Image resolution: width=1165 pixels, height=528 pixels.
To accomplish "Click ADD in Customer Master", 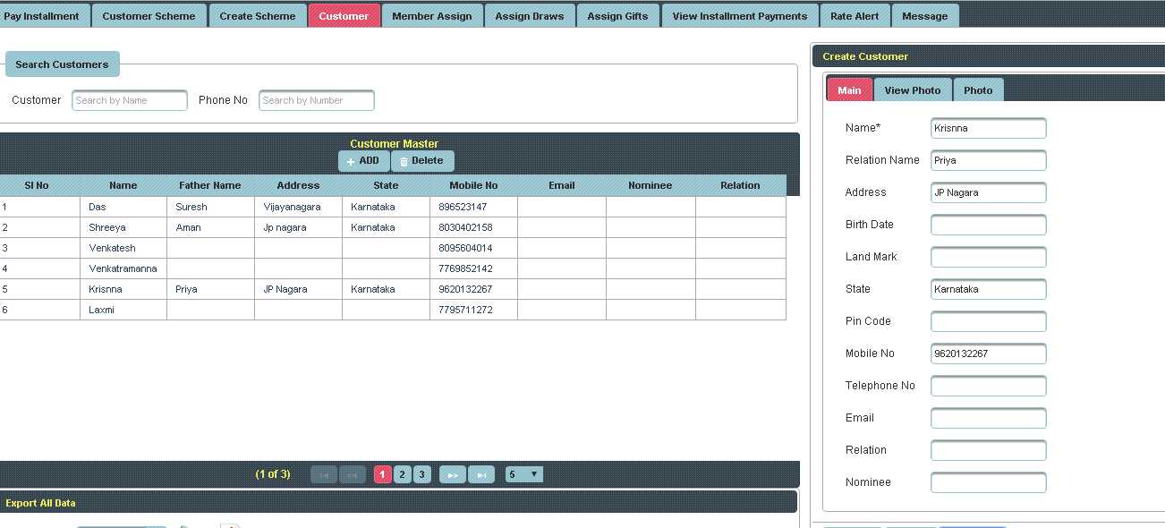I will point(363,161).
